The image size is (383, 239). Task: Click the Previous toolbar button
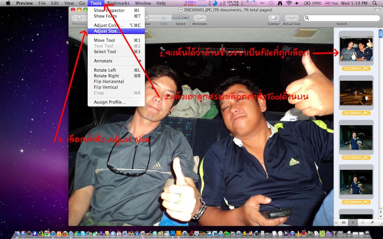79,18
